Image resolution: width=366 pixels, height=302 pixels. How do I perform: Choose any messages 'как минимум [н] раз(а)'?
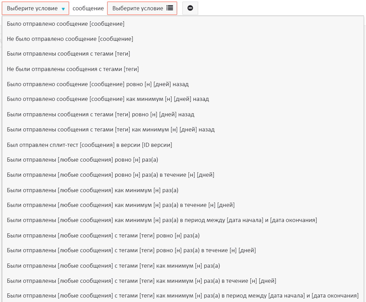93,190
